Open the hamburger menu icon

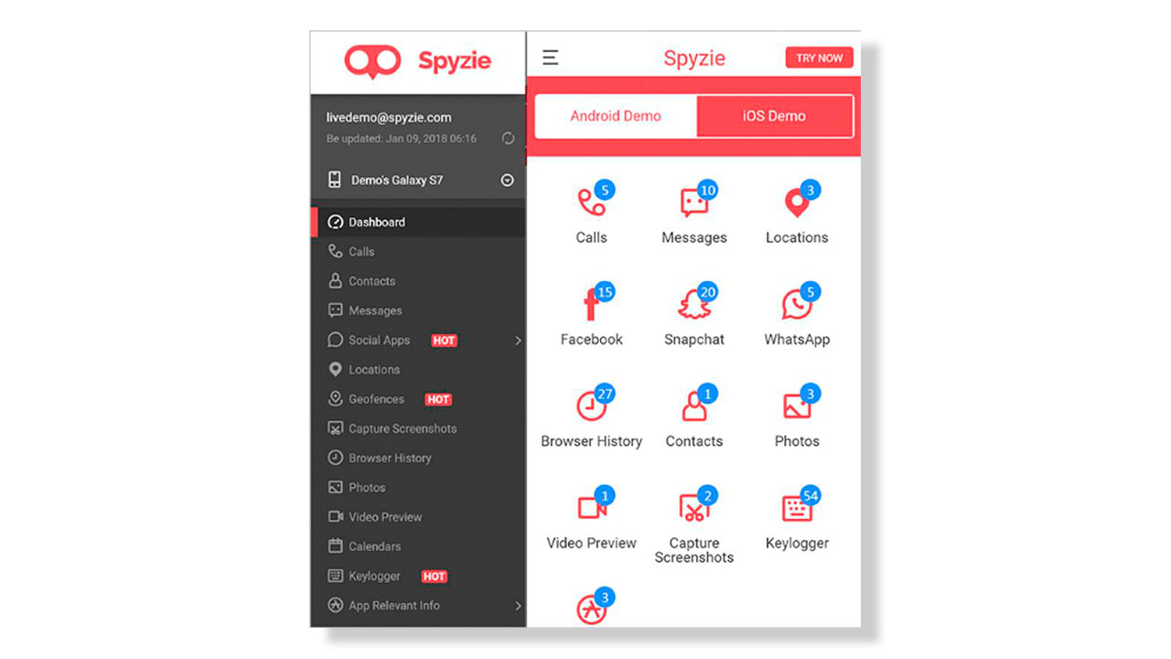[550, 58]
